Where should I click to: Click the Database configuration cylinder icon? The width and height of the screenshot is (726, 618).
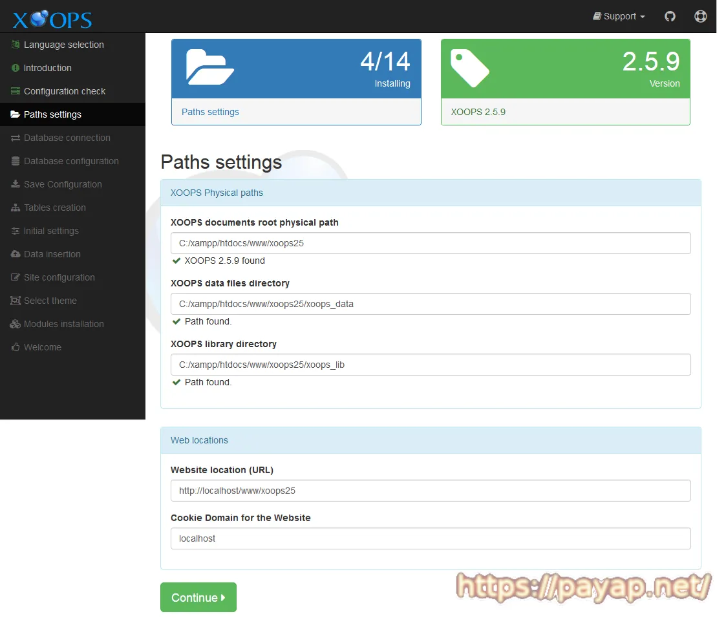16,161
